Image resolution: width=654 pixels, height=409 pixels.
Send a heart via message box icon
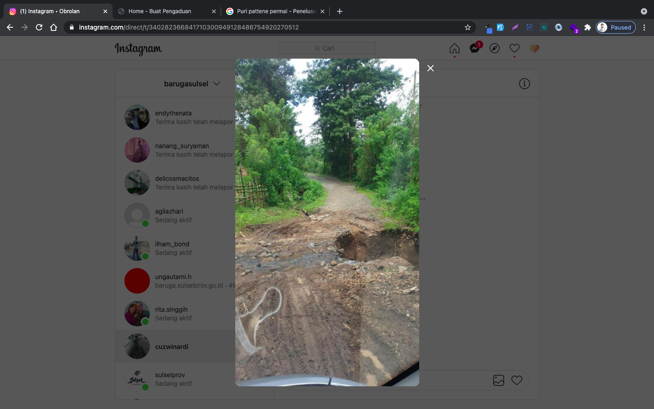click(x=517, y=380)
